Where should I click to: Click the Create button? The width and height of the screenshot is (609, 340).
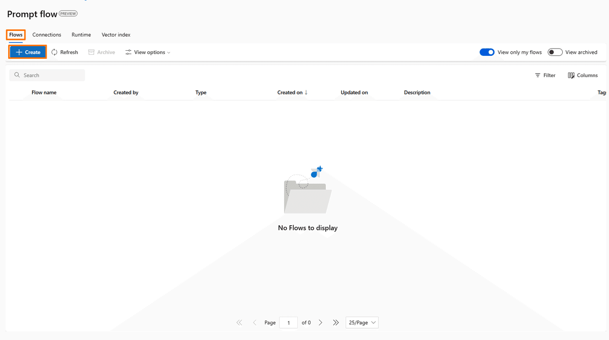click(27, 52)
